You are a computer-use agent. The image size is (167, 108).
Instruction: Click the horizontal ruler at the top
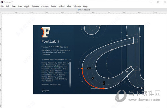(x=84, y=13)
